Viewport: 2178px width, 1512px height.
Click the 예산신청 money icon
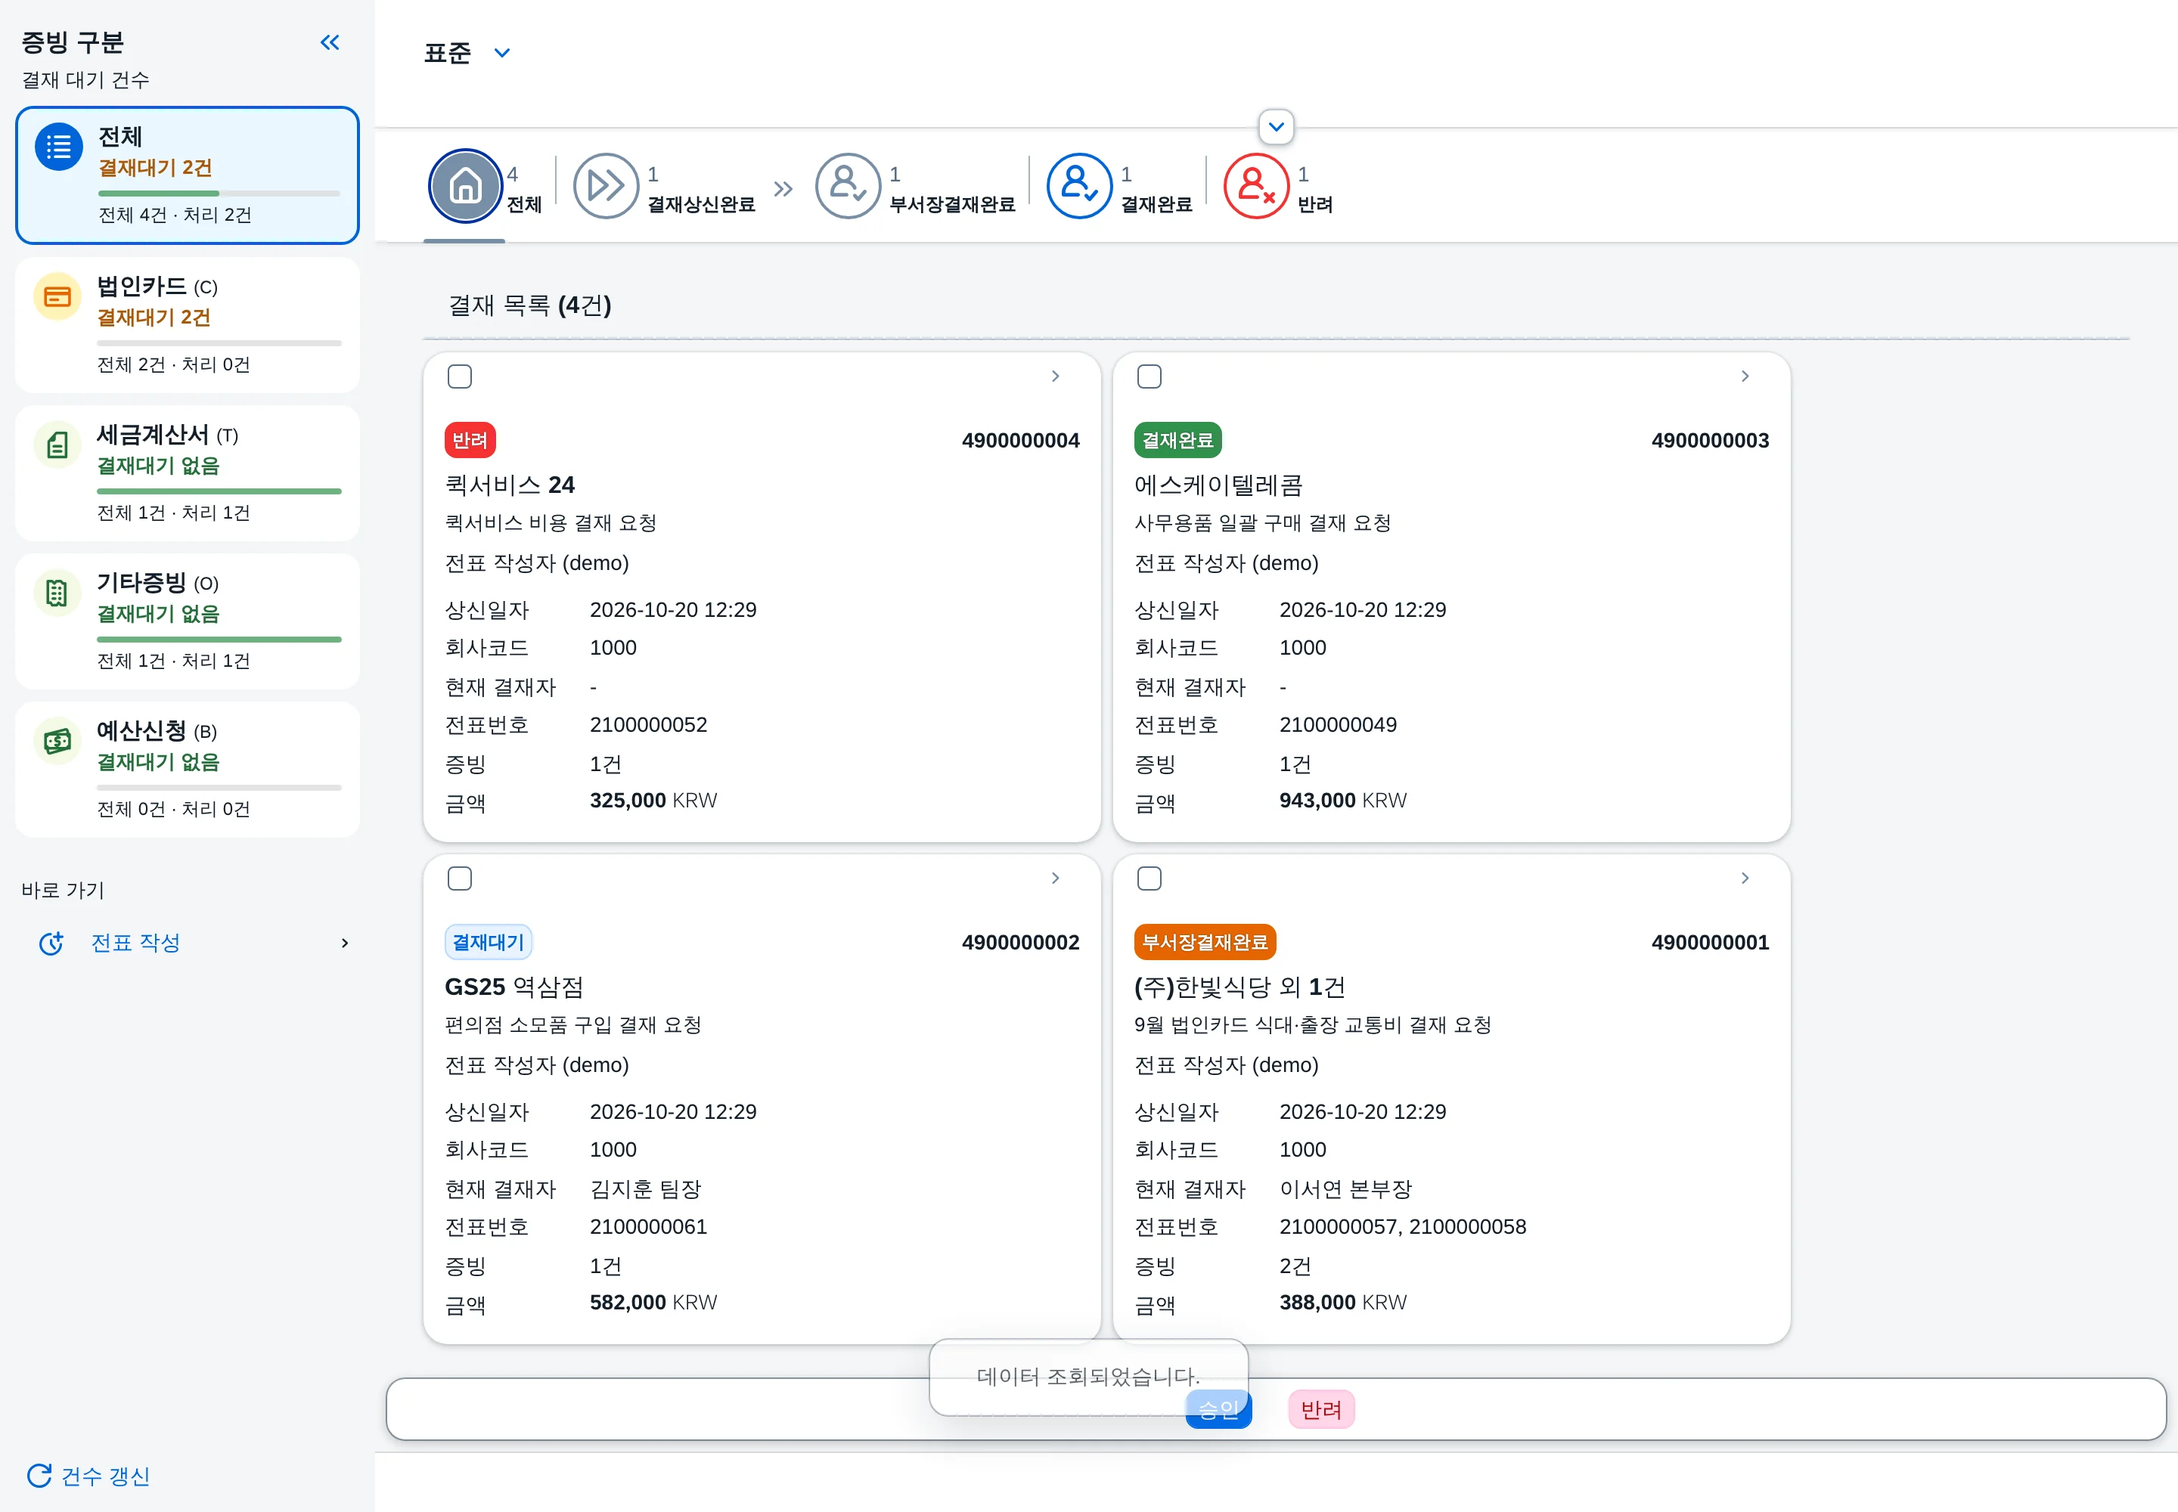tap(57, 741)
